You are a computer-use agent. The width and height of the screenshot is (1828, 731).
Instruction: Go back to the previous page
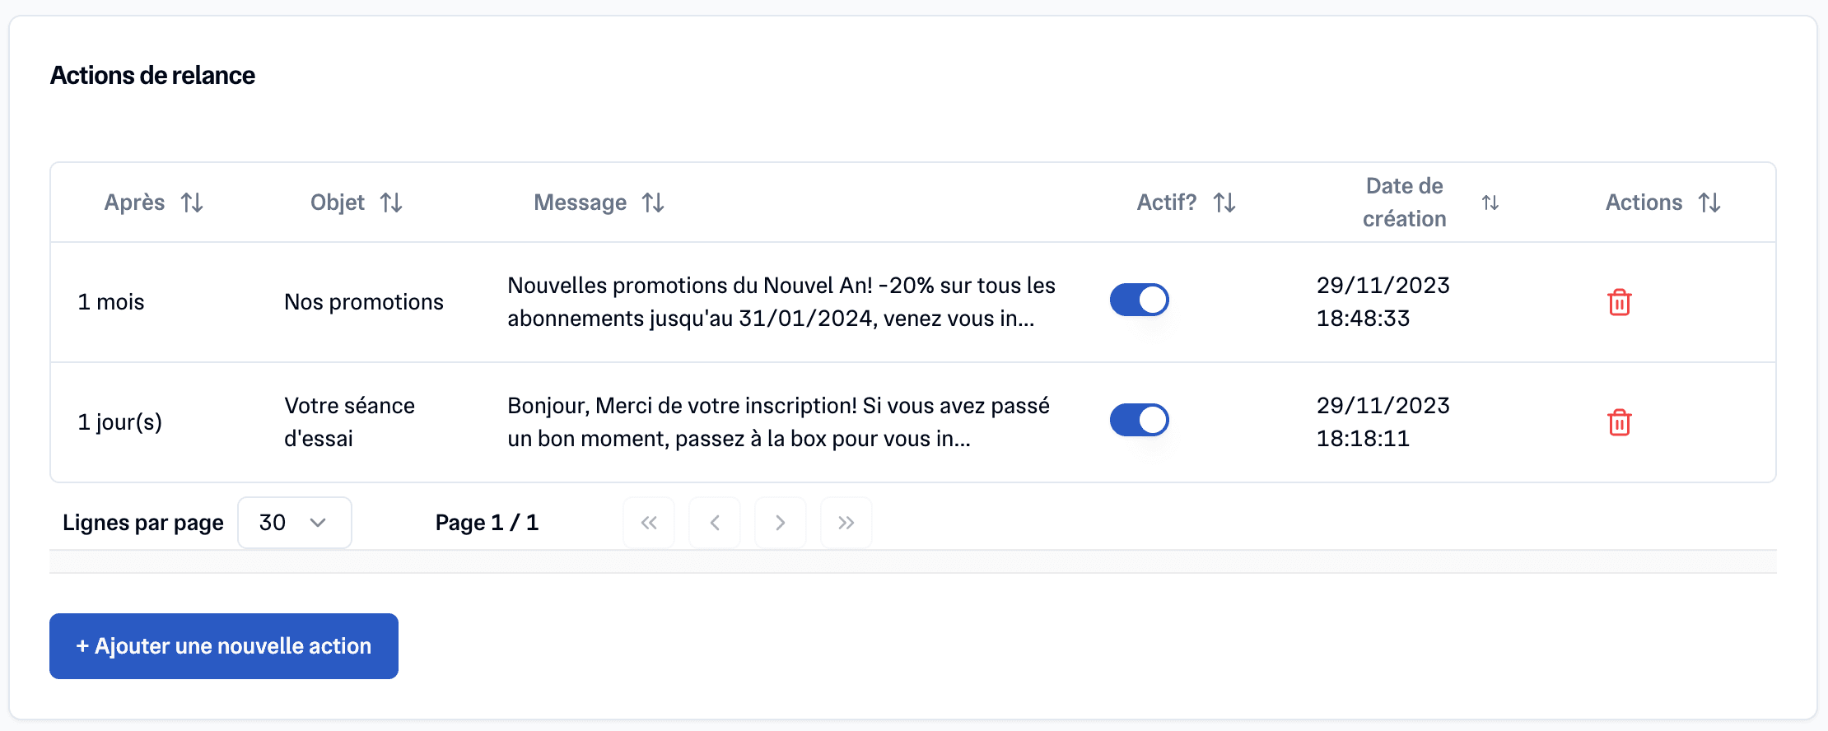point(714,522)
